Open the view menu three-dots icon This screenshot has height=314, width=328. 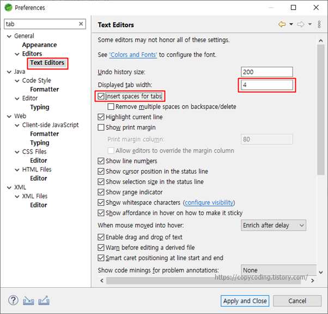pos(319,25)
